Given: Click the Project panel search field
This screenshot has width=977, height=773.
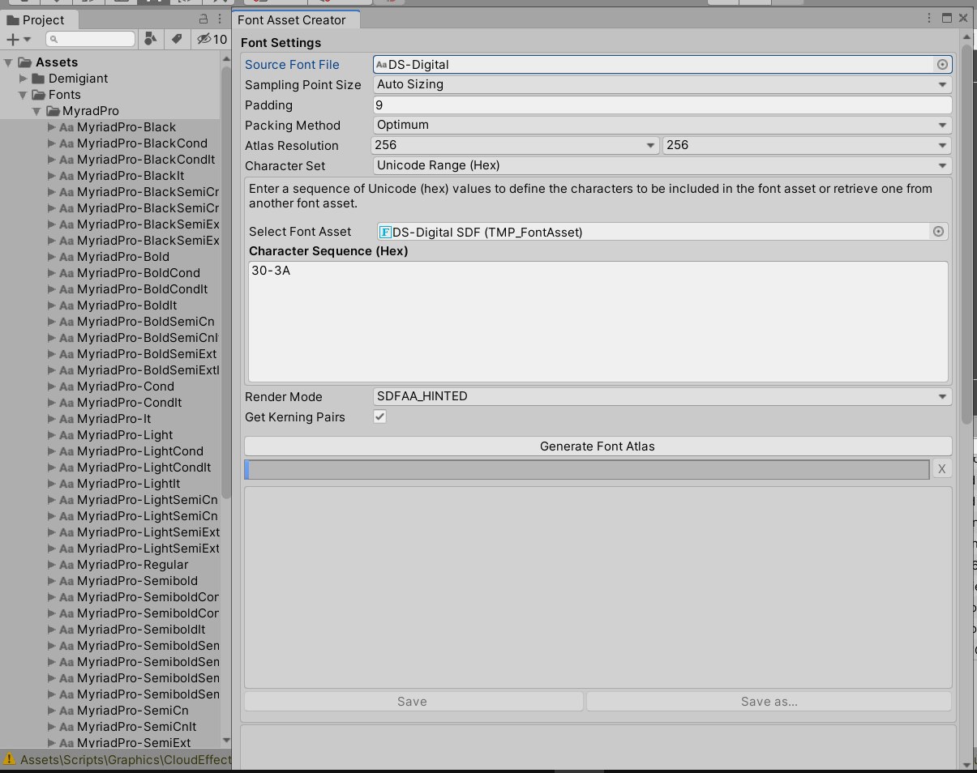Looking at the screenshot, I should point(91,39).
